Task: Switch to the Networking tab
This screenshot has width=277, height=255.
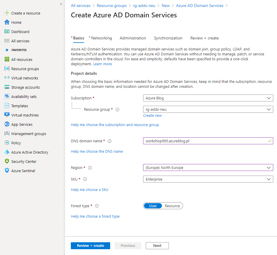Action: tap(100, 38)
